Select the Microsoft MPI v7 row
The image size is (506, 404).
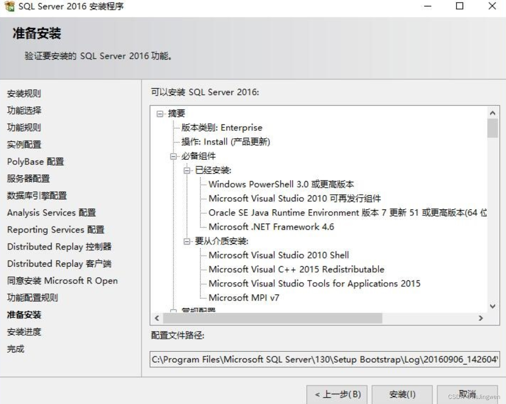tap(244, 298)
